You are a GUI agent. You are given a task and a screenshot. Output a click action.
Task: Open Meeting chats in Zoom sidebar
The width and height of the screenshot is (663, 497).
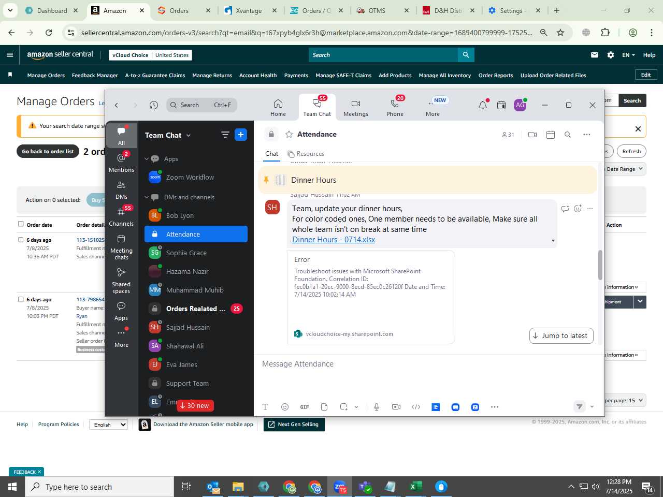click(121, 247)
